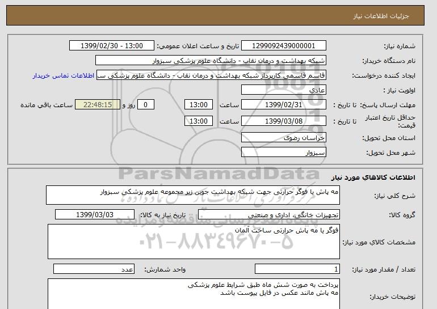This screenshot has width=437, height=309.
Task: Click the quantity field showing 1
Action: [297, 269]
